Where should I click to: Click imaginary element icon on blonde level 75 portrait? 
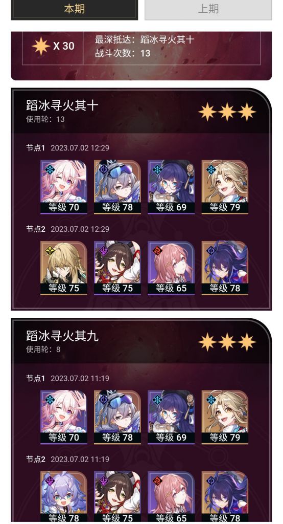pyautogui.click(x=50, y=251)
